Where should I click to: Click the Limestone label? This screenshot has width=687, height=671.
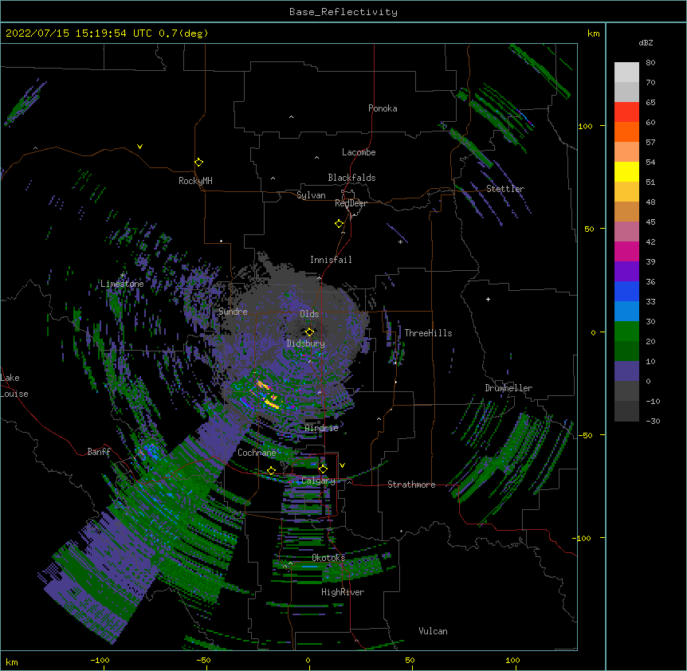coord(122,284)
